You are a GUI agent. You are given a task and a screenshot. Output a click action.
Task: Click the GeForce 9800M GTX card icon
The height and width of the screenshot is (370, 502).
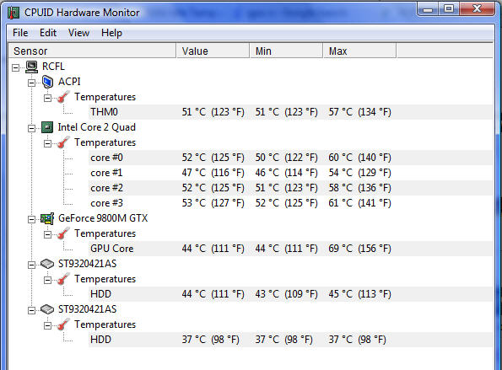point(47,218)
